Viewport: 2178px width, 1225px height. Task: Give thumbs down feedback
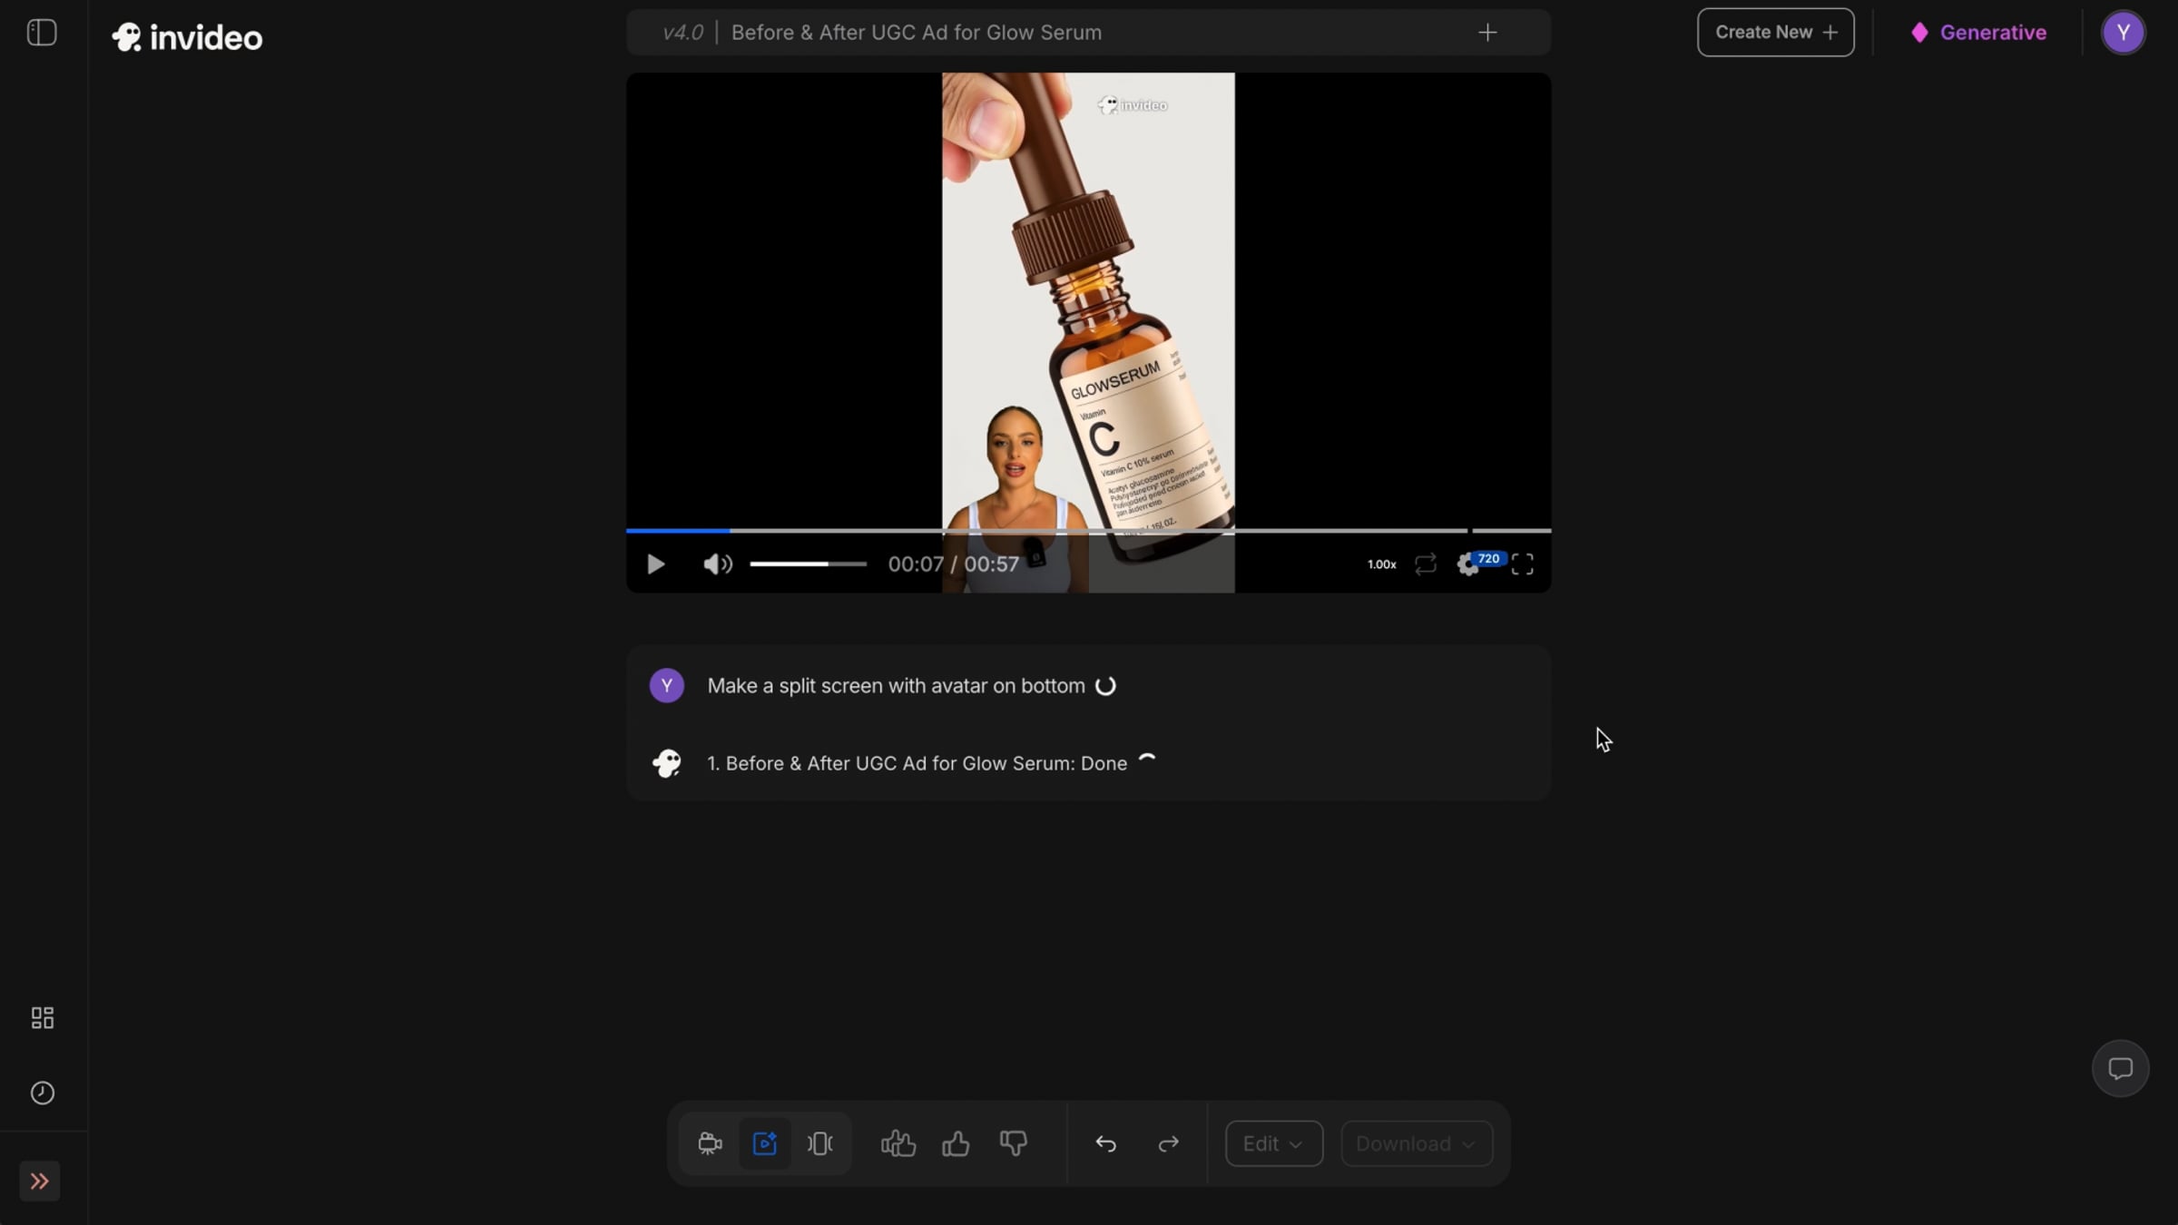(1014, 1144)
